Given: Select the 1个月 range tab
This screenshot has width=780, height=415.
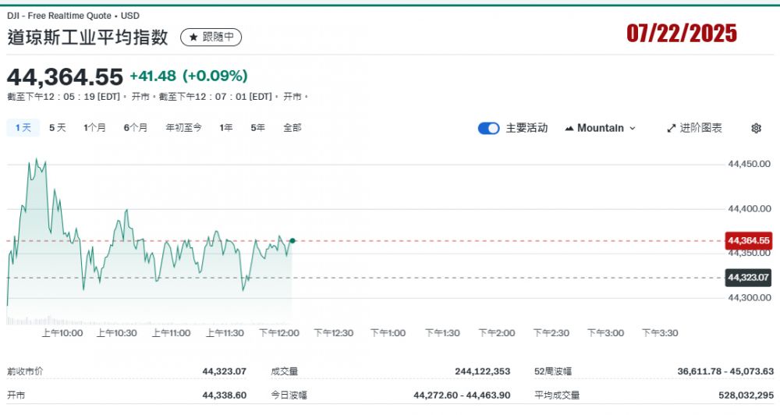Looking at the screenshot, I should click(94, 128).
